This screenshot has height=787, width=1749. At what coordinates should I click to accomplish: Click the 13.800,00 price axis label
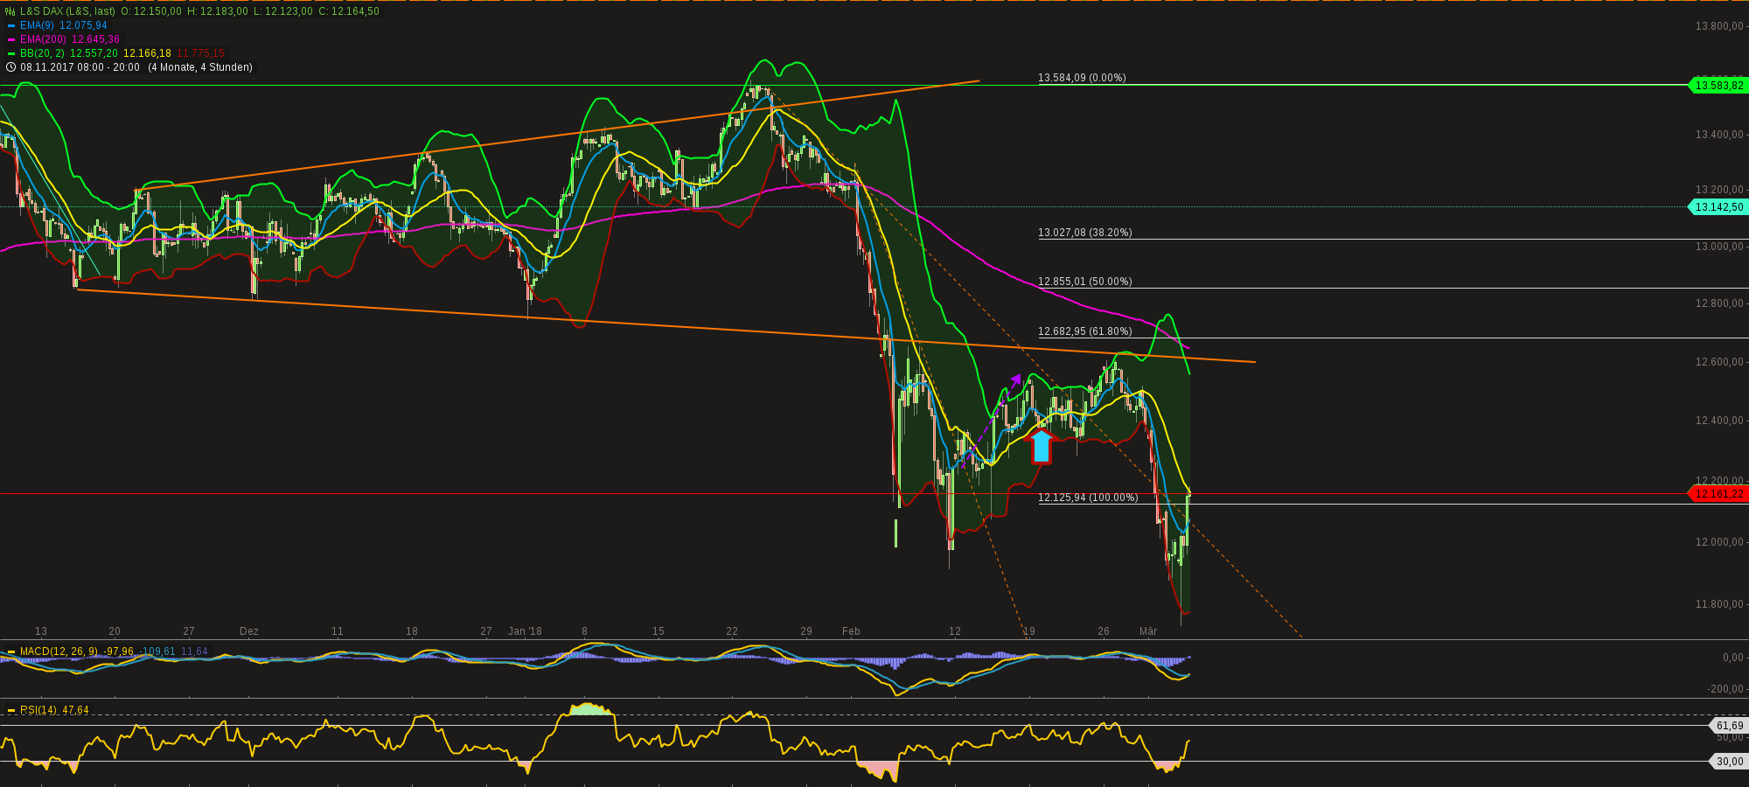coord(1719,26)
